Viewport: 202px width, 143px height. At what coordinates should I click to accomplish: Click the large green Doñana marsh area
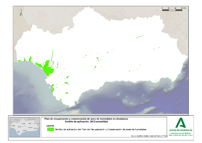pos(48,68)
